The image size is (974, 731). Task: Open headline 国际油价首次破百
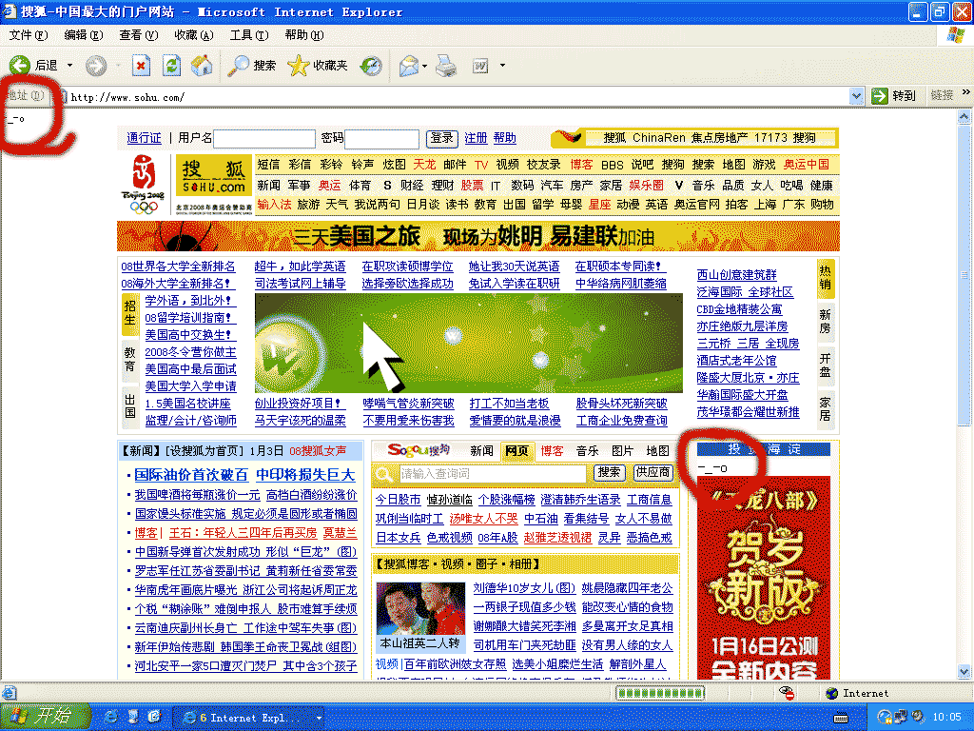pyautogui.click(x=191, y=475)
